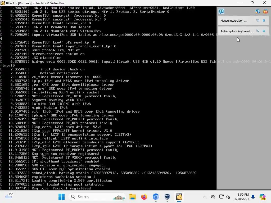Viewport: 271px width, 203px height.
Task: Click the forbid icon on Auto capture keyboard
Action: click(258, 31)
